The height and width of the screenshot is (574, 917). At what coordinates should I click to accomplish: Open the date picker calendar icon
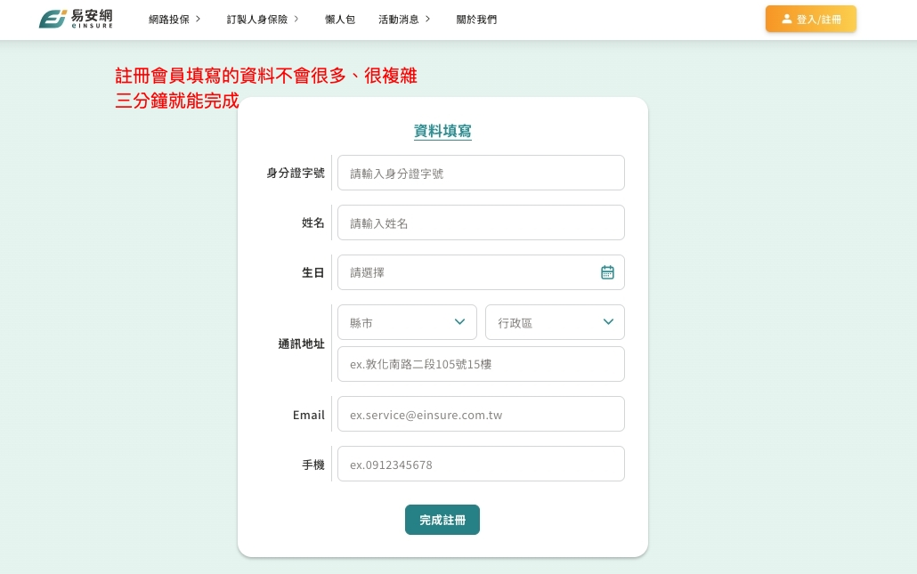pyautogui.click(x=607, y=272)
